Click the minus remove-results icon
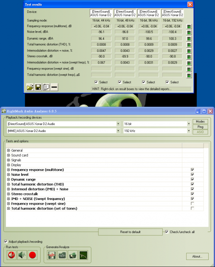The width and height of the screenshot is (215, 267). (54, 87)
